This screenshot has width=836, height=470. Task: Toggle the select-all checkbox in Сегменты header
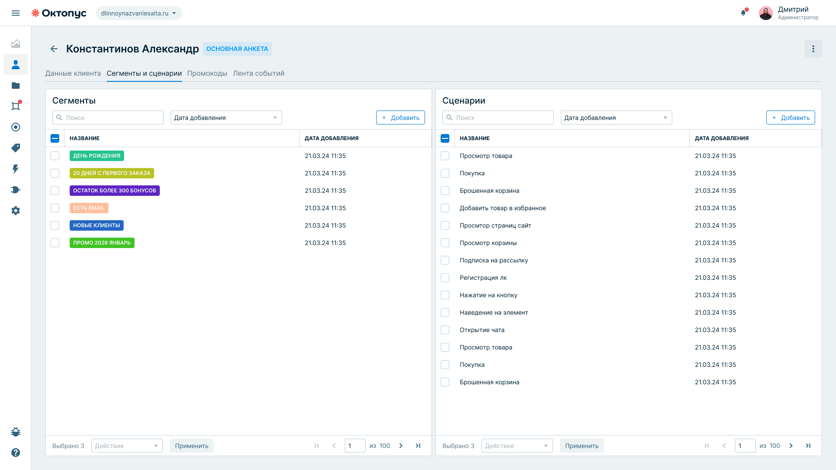click(55, 138)
